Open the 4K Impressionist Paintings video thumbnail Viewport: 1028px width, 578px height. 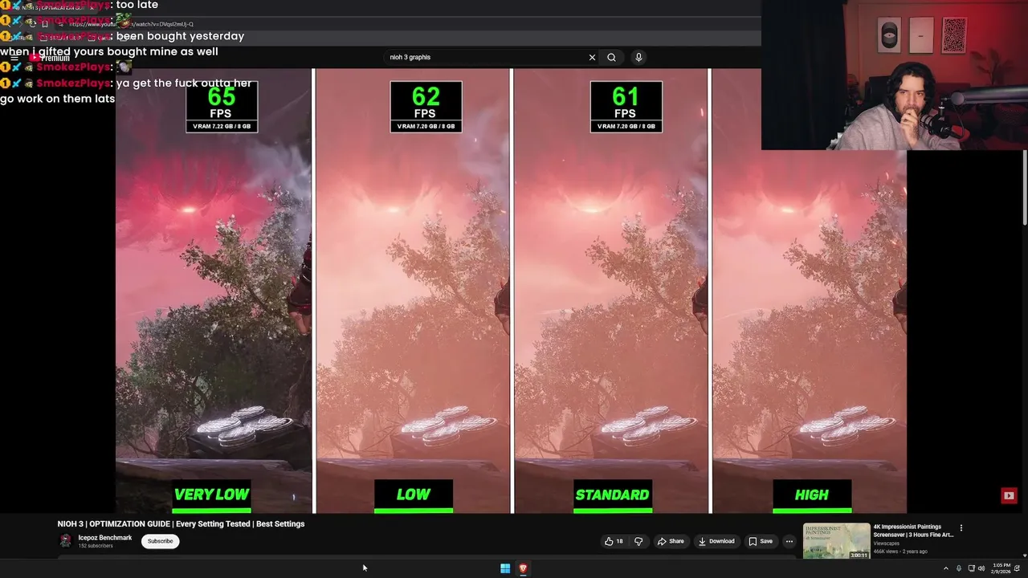click(836, 541)
